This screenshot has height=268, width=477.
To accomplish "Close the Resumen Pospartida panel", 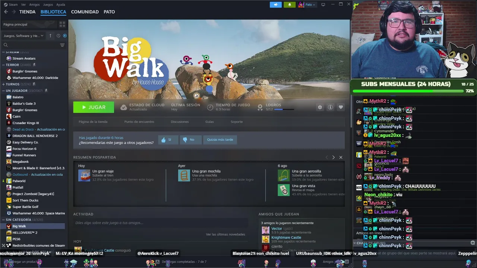I will (341, 157).
